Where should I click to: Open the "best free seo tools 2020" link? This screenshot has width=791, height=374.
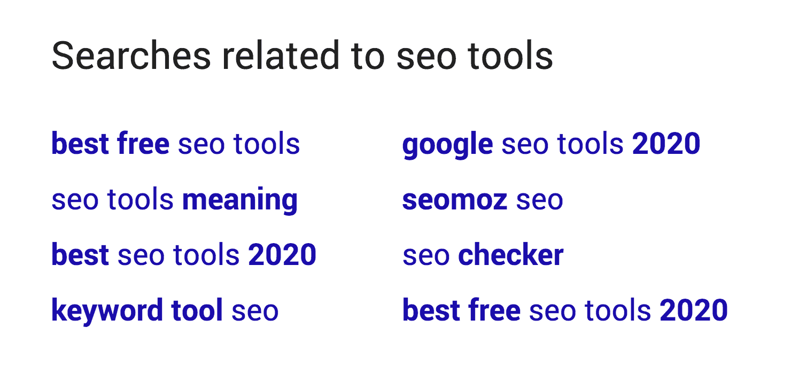point(565,310)
